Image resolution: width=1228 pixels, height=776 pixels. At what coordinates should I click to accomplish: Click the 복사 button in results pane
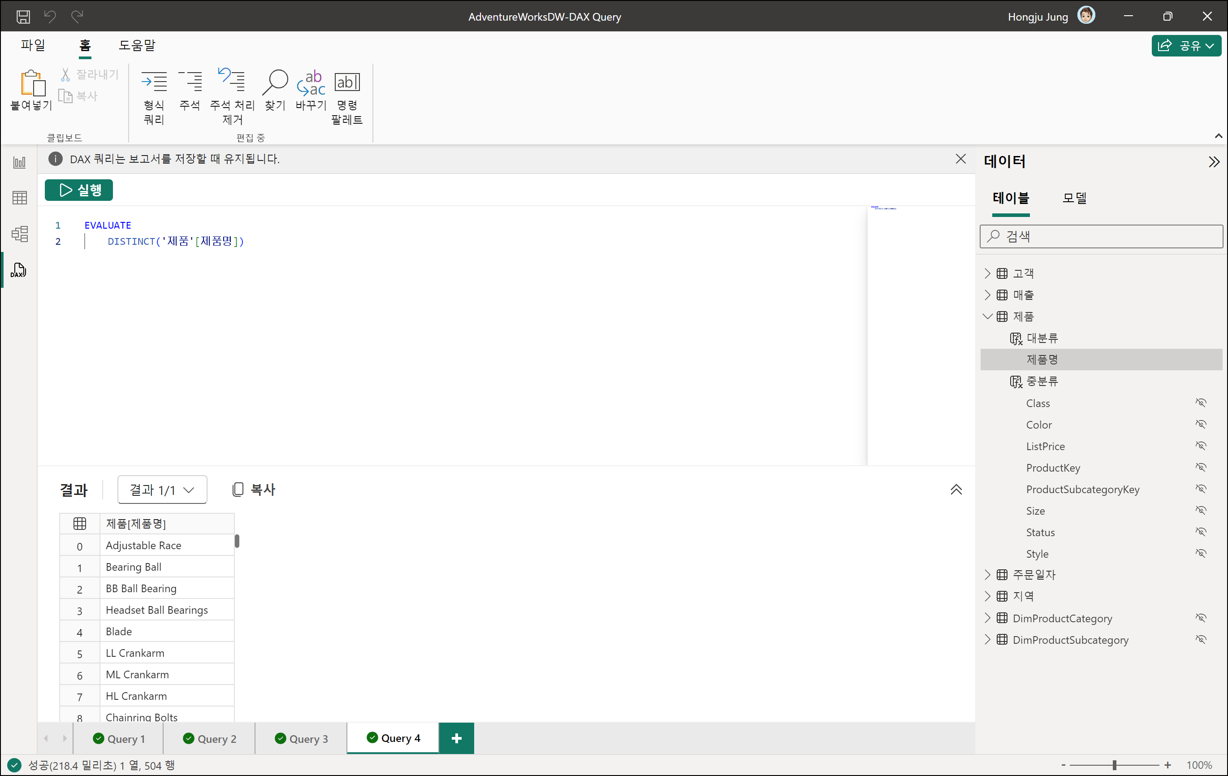point(254,490)
